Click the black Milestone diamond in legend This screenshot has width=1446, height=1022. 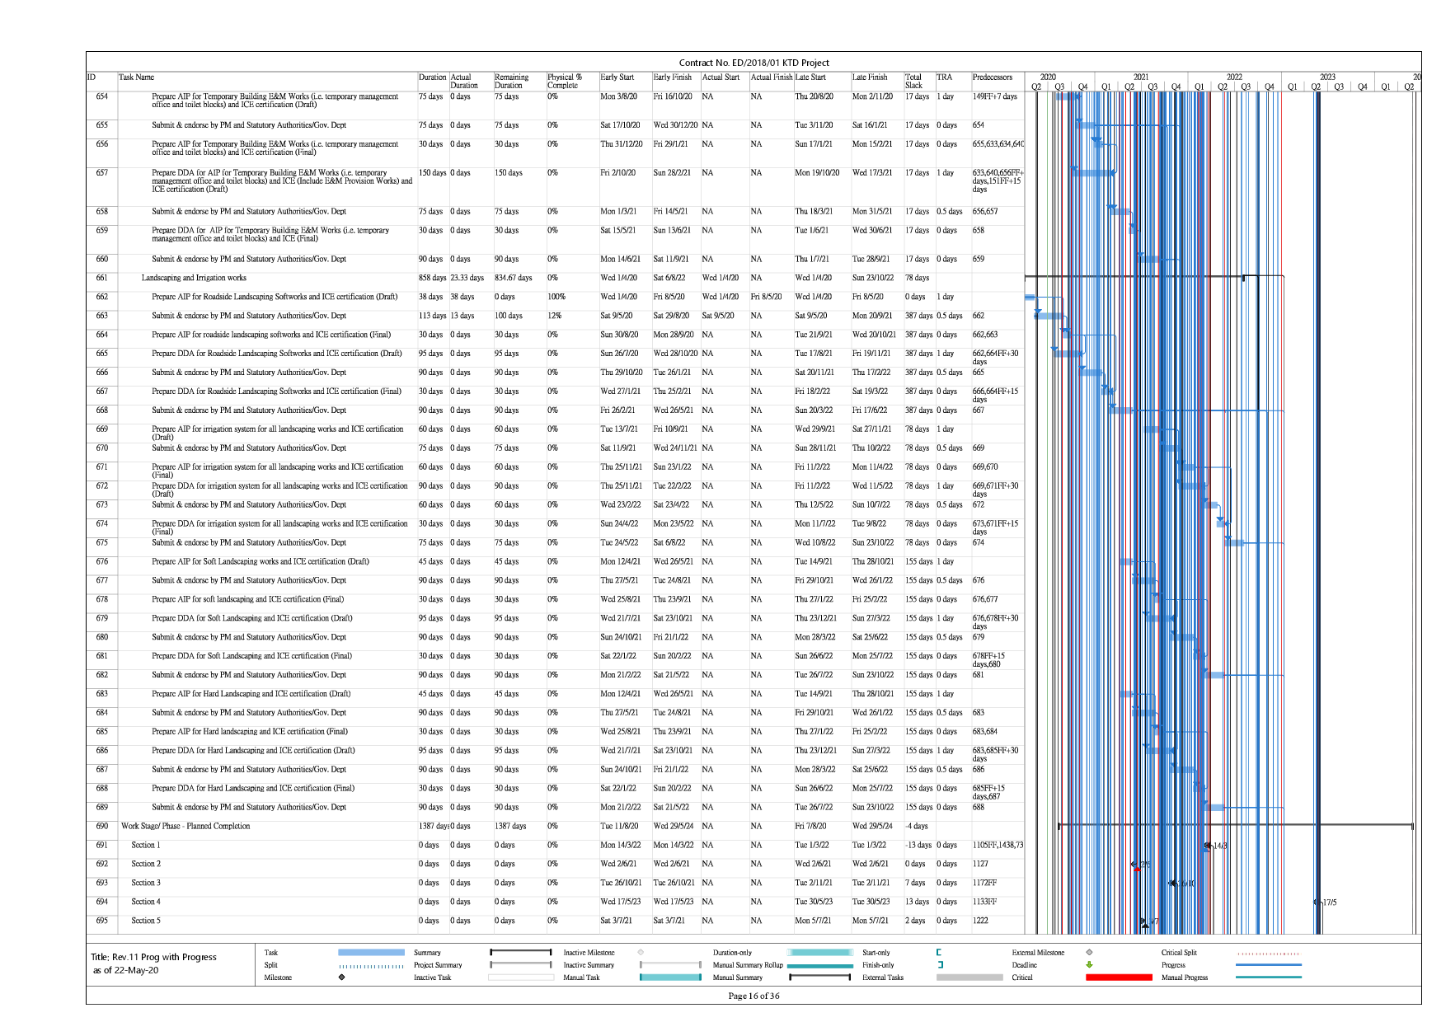click(341, 977)
